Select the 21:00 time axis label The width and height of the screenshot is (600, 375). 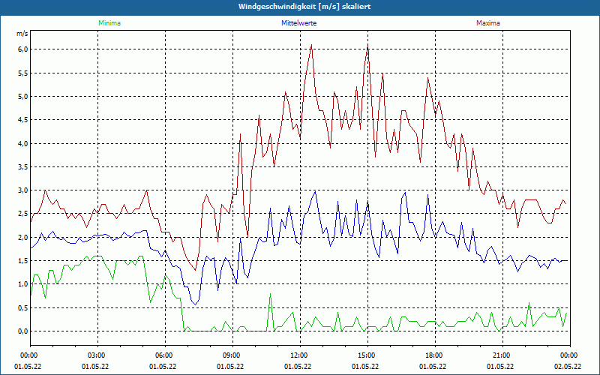[x=501, y=355]
